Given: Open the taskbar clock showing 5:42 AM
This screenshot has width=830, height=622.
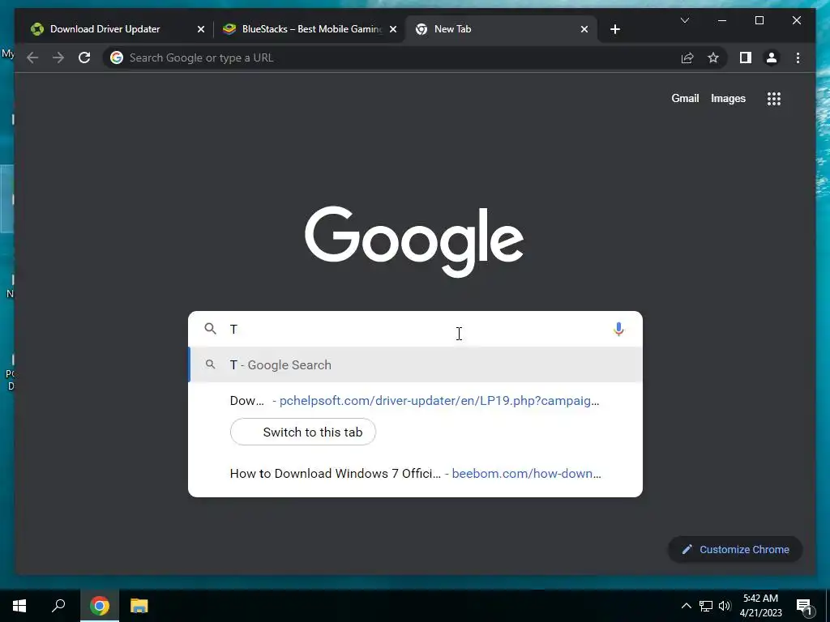Looking at the screenshot, I should (x=760, y=606).
